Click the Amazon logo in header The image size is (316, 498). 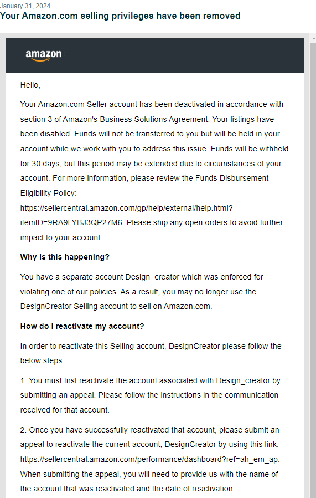(43, 55)
